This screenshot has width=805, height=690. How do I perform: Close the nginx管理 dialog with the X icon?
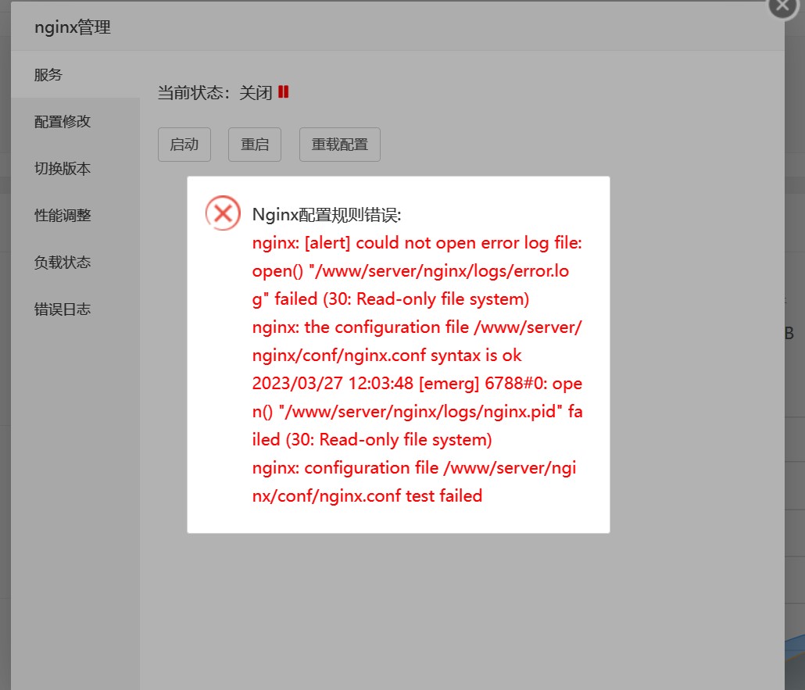coord(782,5)
